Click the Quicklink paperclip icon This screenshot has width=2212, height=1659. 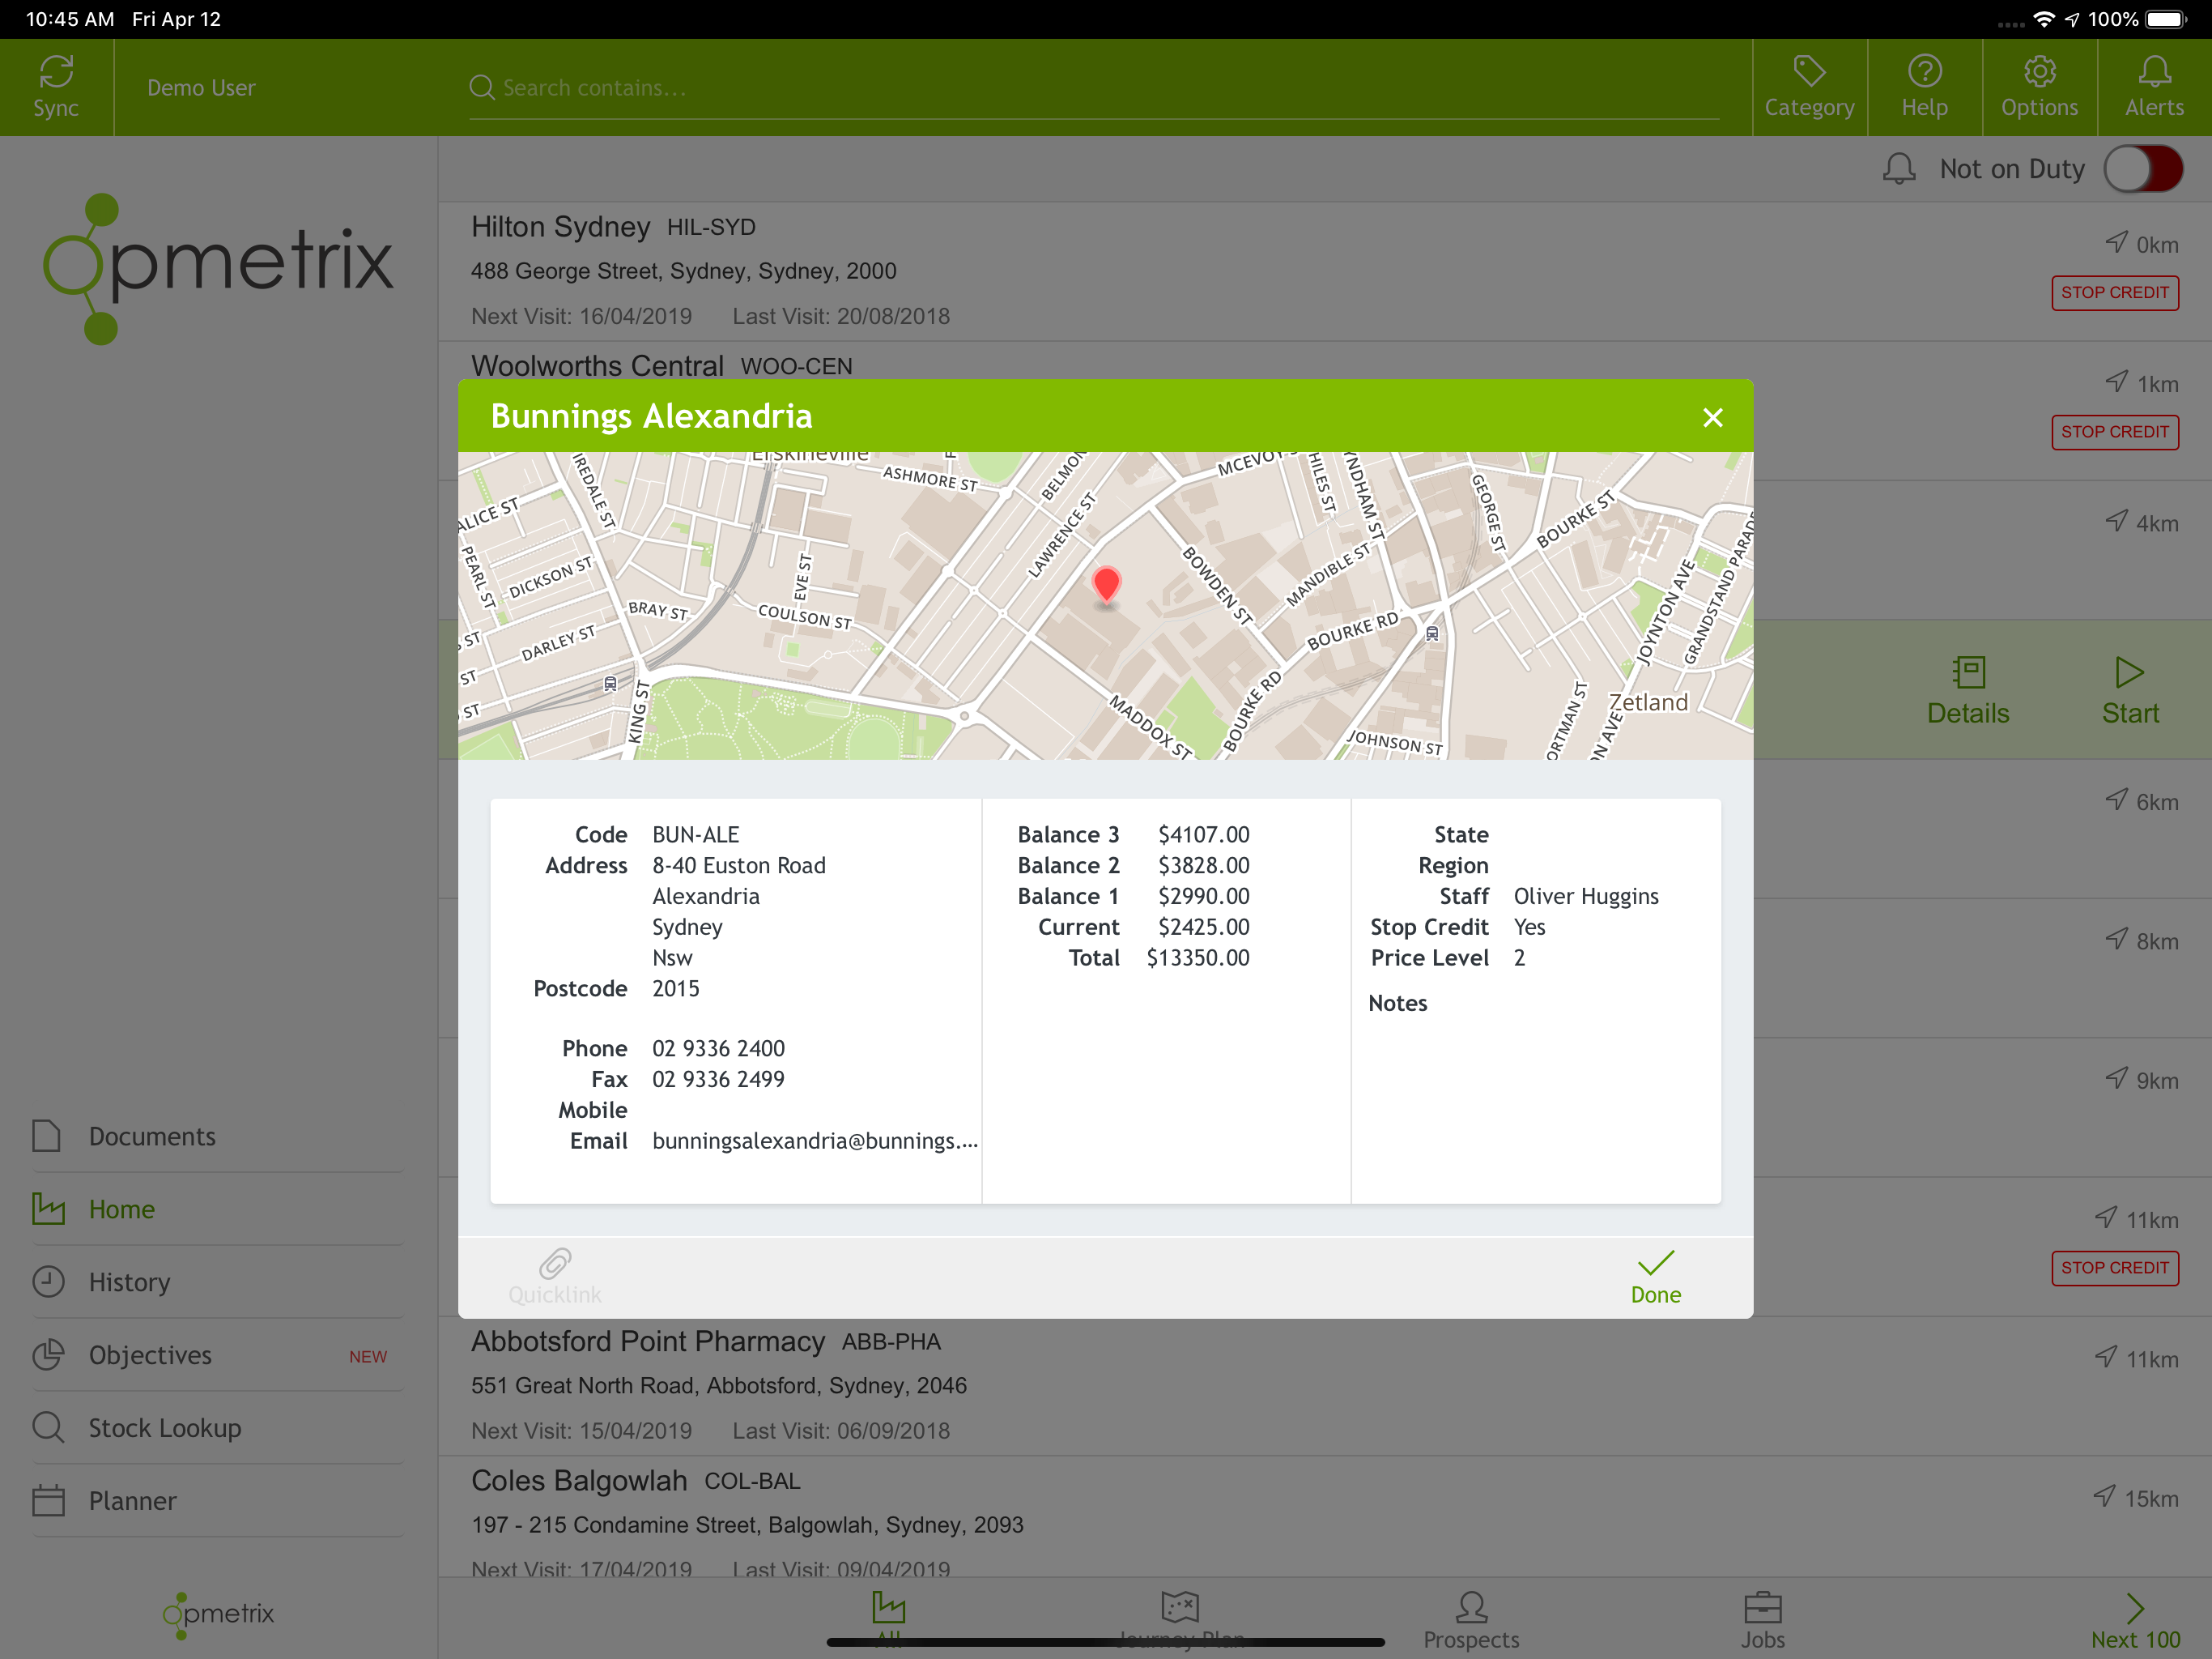(555, 1264)
